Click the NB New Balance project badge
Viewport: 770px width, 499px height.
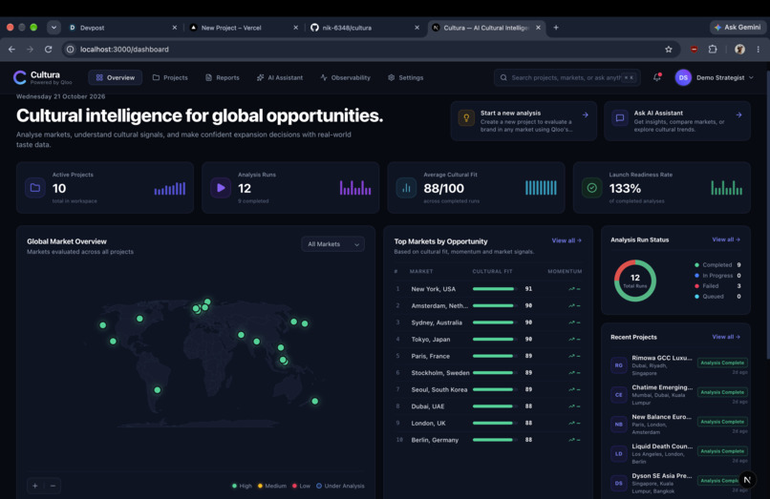[x=619, y=424]
